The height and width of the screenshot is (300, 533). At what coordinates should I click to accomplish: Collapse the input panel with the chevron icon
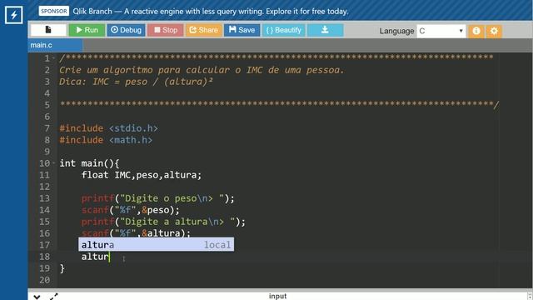click(x=37, y=297)
